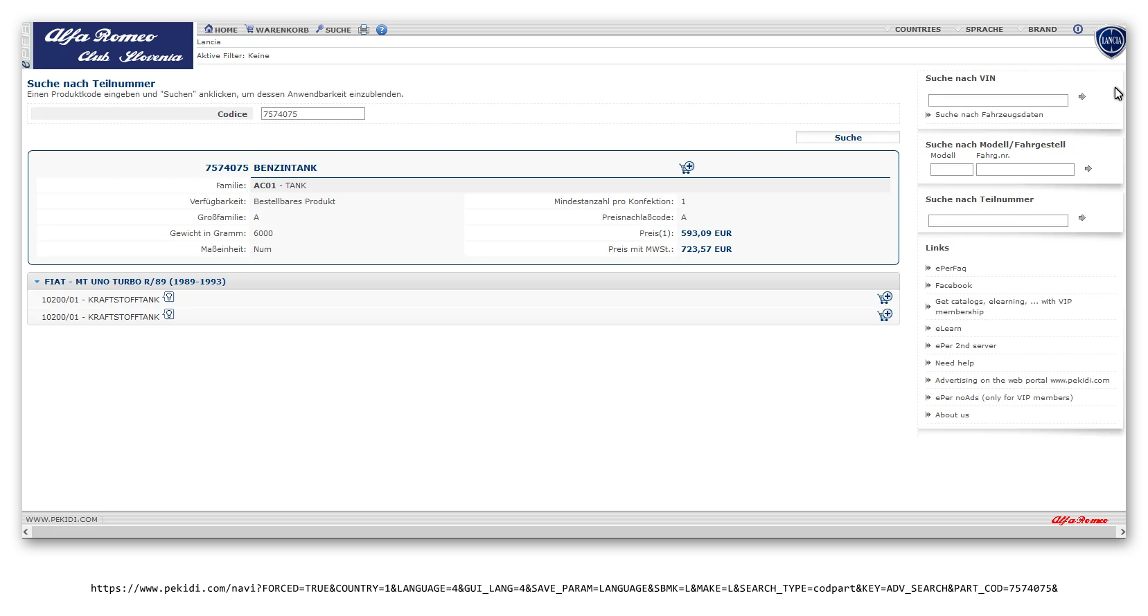Click the printer icon in the toolbar
The image size is (1148, 616).
(364, 30)
